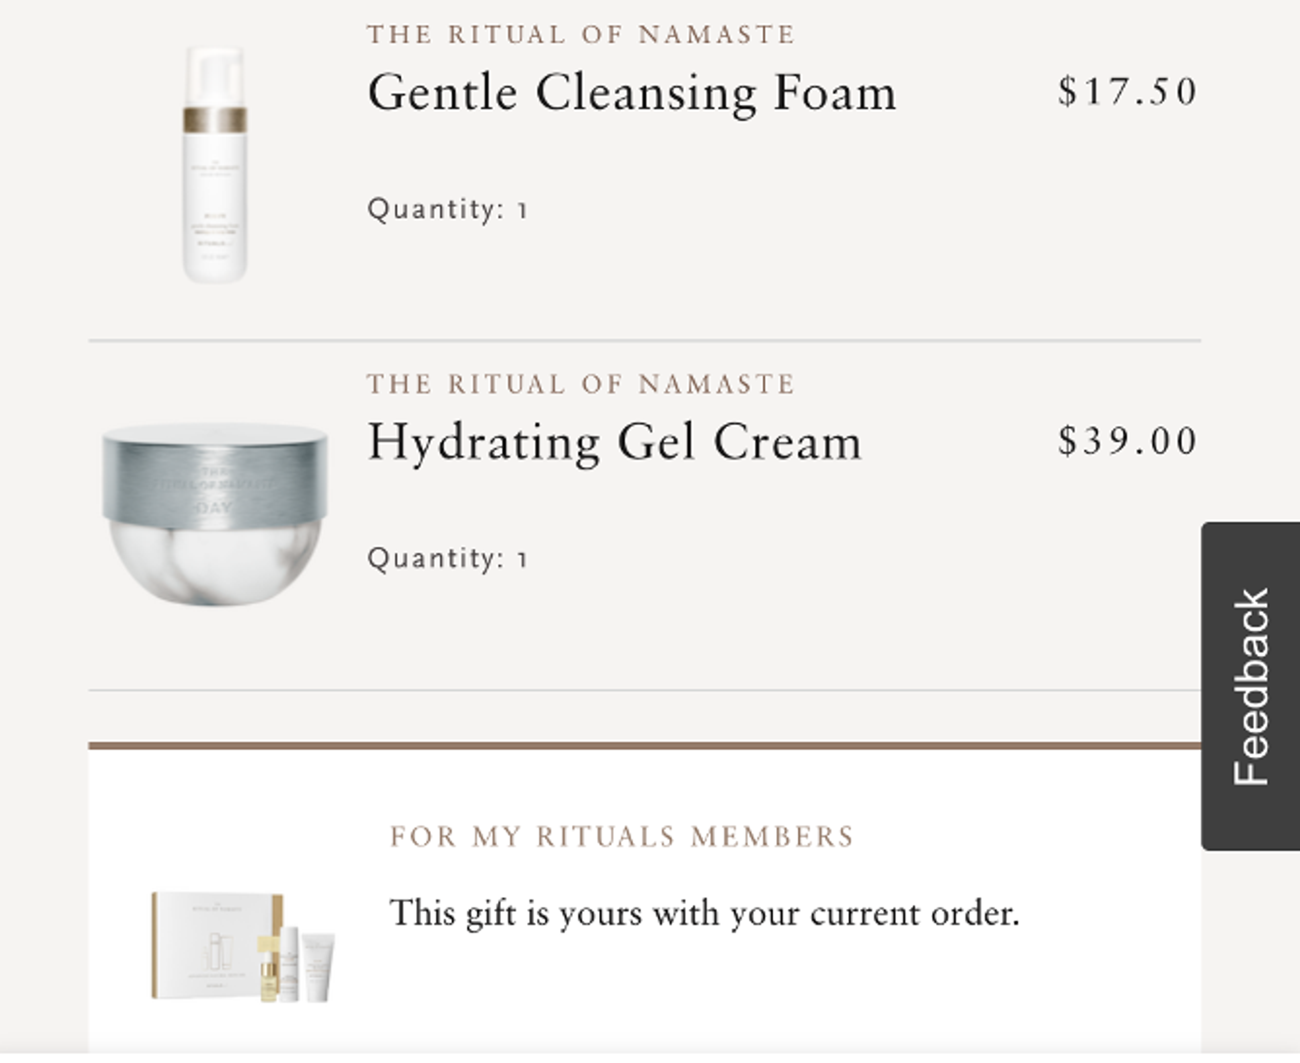Click the Quantity text under Hydrating Gel Cream

coord(448,558)
